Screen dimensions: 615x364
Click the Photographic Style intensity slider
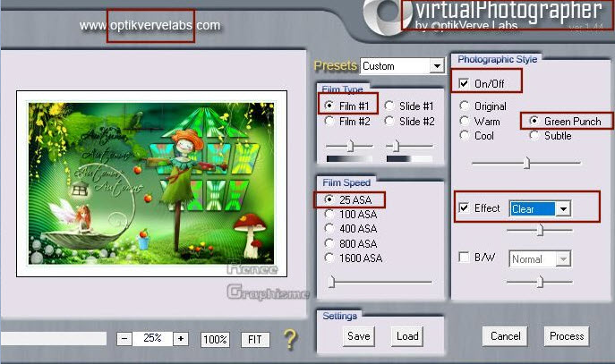coord(526,163)
